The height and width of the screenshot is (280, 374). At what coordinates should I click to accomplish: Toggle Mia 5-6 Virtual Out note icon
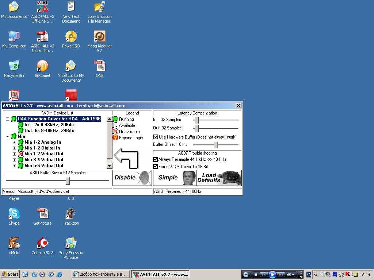pyautogui.click(x=21, y=166)
